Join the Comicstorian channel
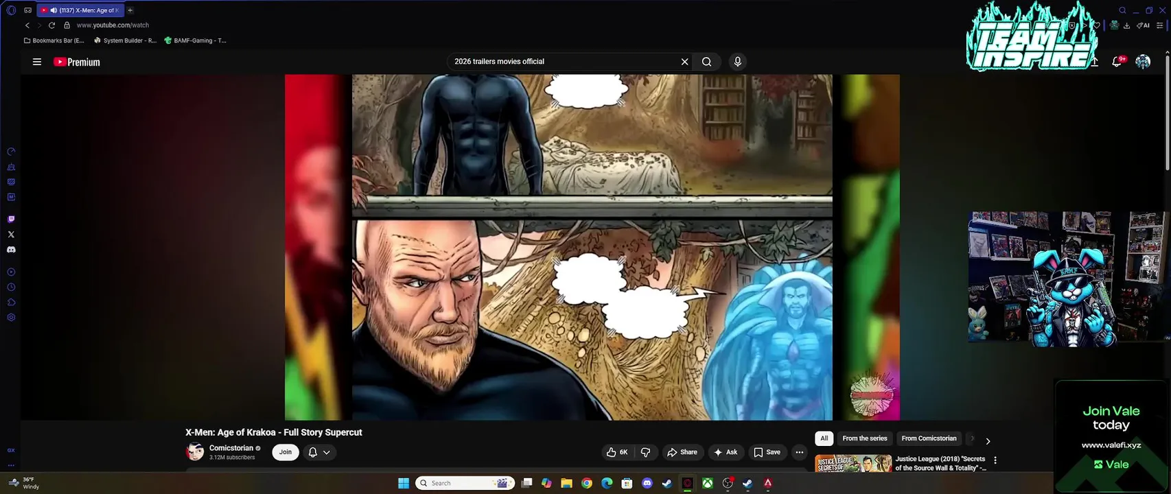The image size is (1171, 494). pyautogui.click(x=286, y=452)
